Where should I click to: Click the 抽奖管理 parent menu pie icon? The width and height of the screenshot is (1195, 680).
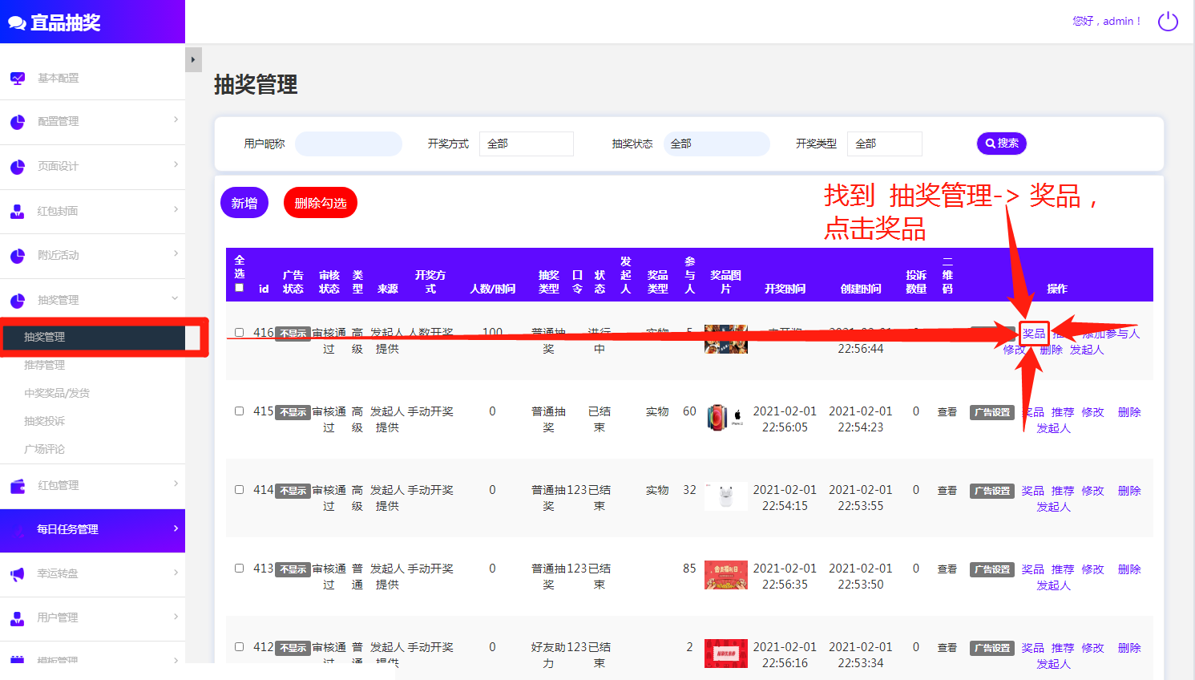point(18,301)
